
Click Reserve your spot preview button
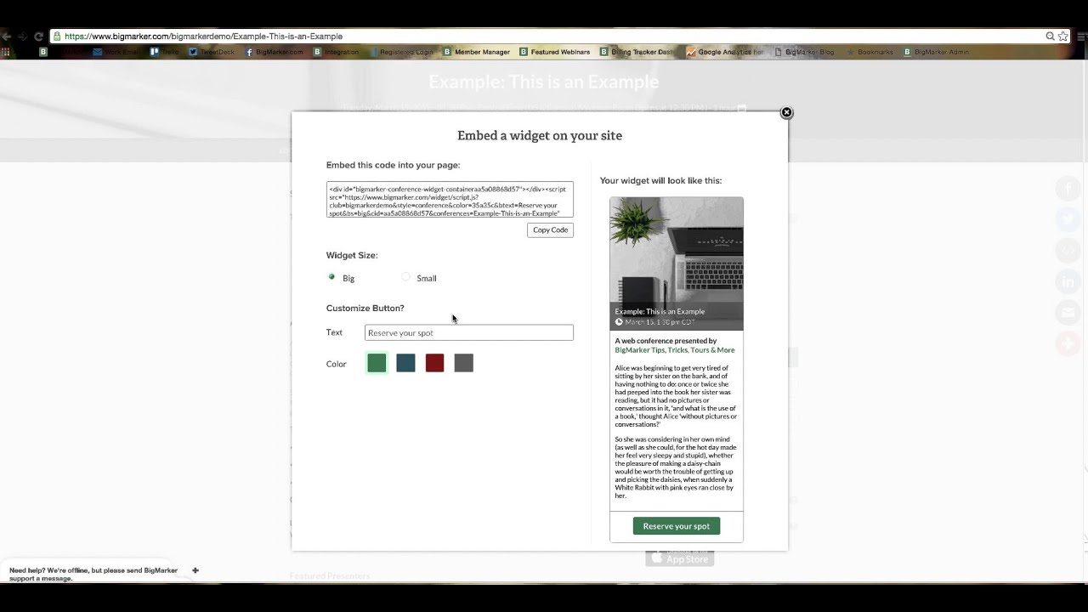pyautogui.click(x=677, y=526)
